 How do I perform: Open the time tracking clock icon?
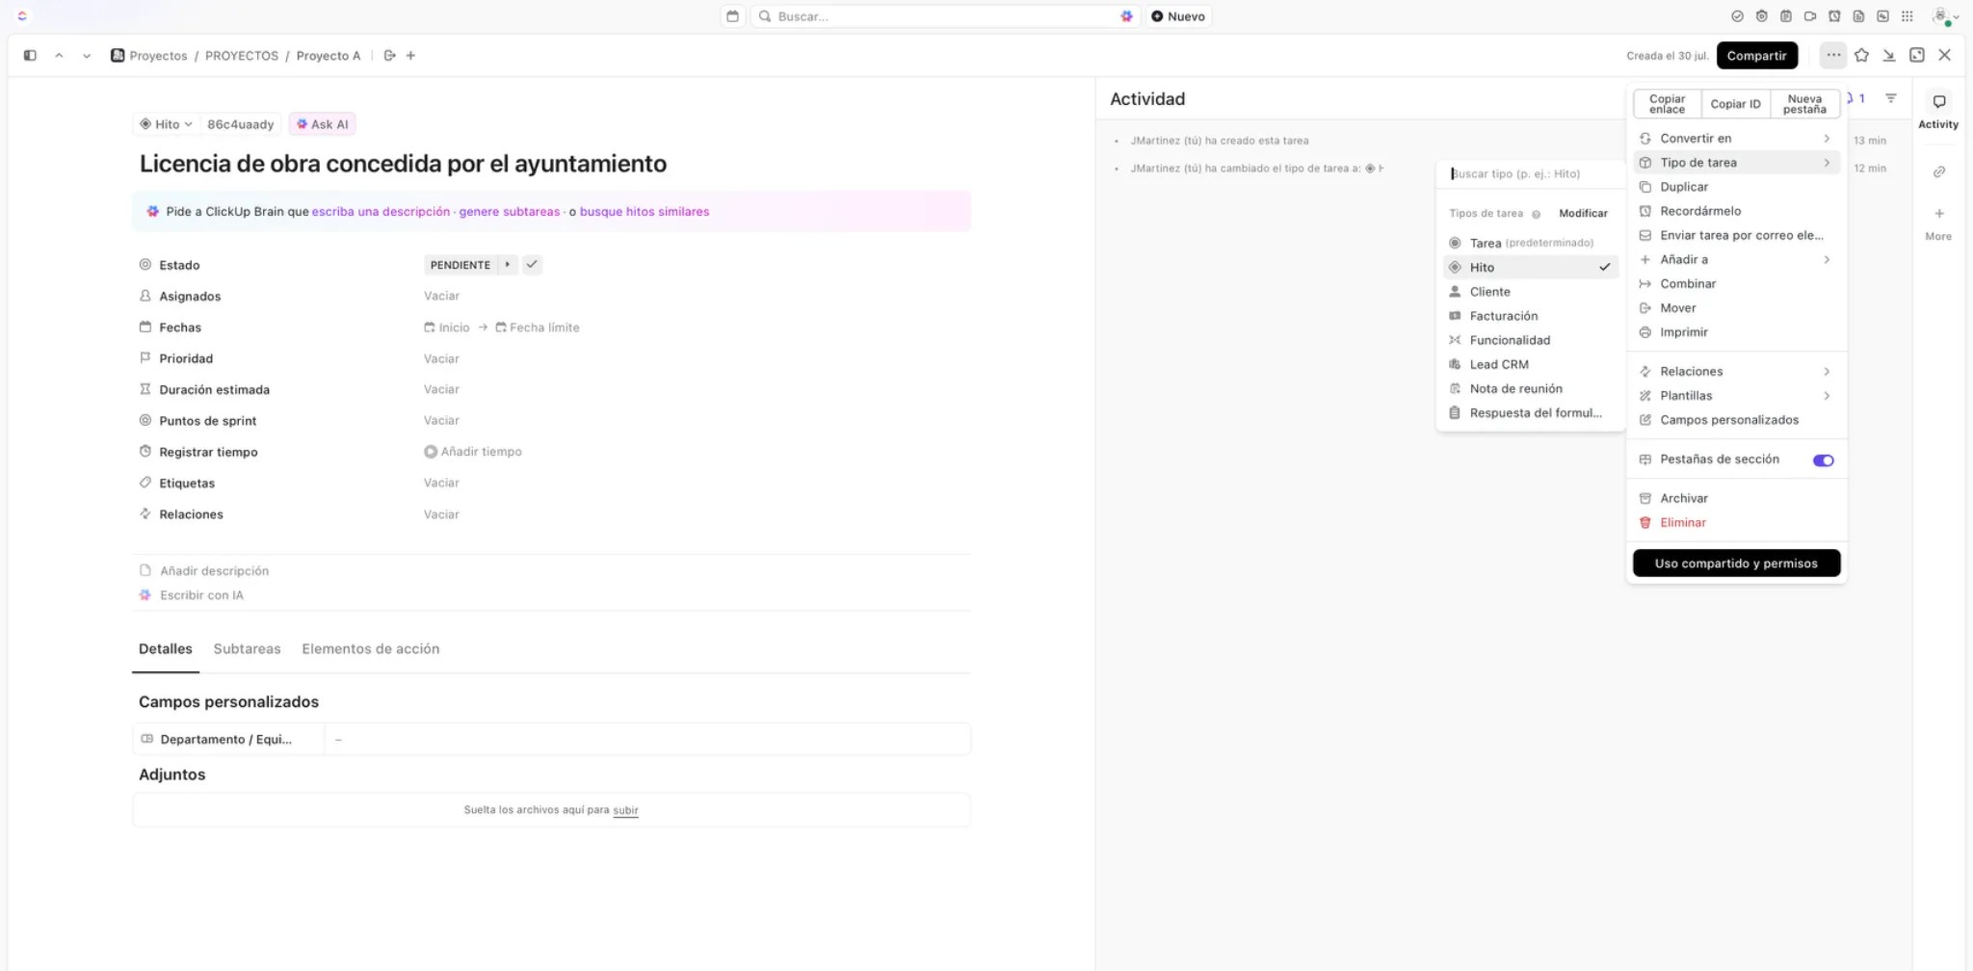click(1834, 15)
